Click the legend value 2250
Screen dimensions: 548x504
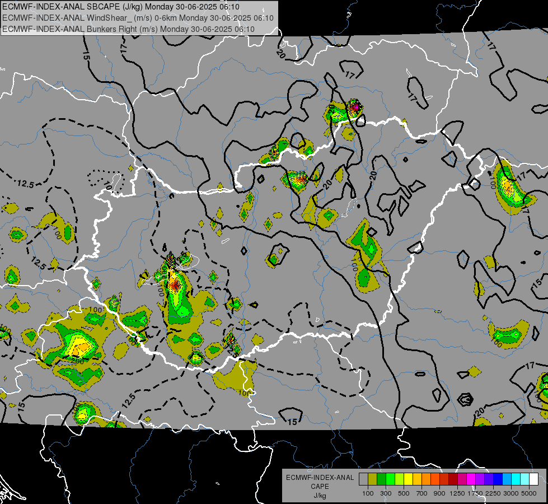tap(493, 493)
